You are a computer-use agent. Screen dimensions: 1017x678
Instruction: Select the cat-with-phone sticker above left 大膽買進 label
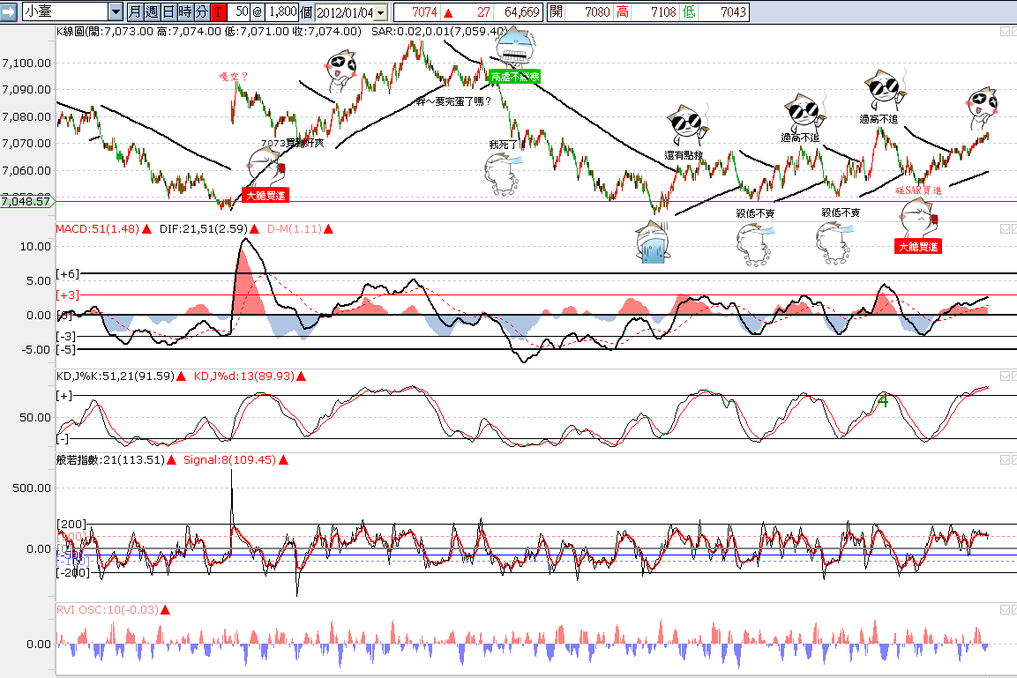(x=265, y=166)
